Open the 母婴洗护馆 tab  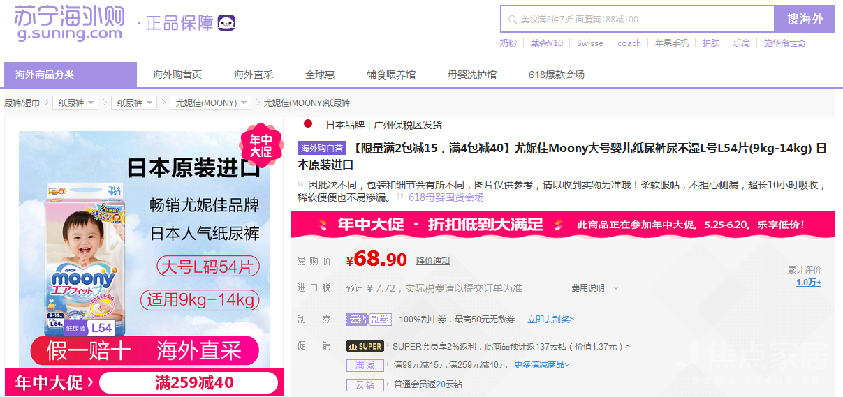pyautogui.click(x=472, y=75)
